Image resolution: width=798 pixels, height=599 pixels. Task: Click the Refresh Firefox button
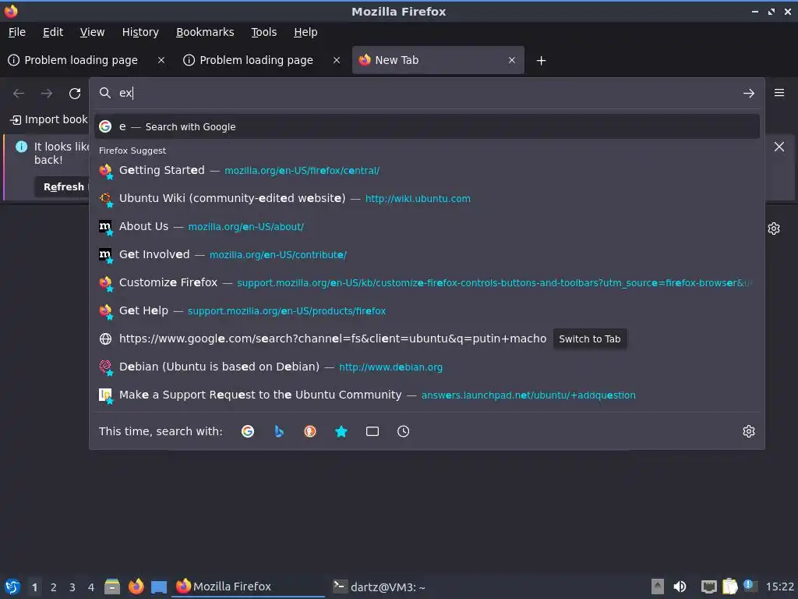click(x=62, y=187)
